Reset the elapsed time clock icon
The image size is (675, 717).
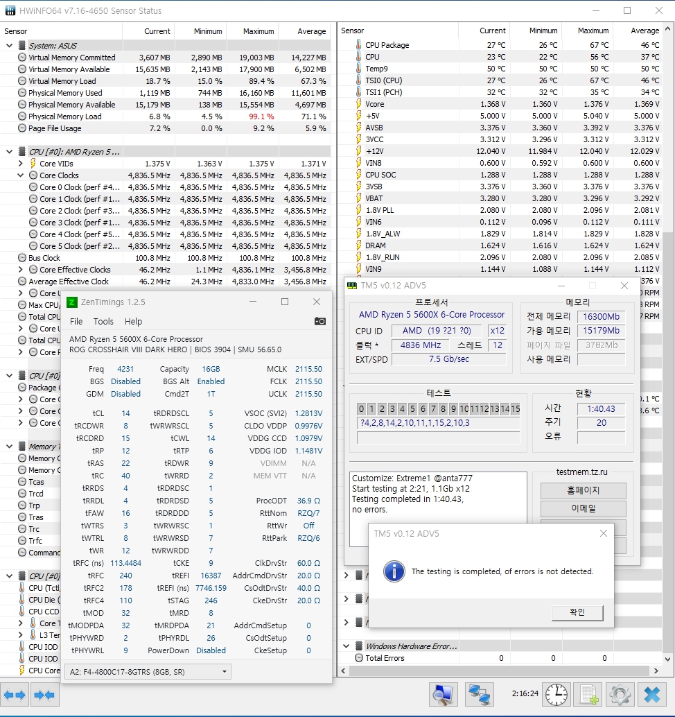556,695
